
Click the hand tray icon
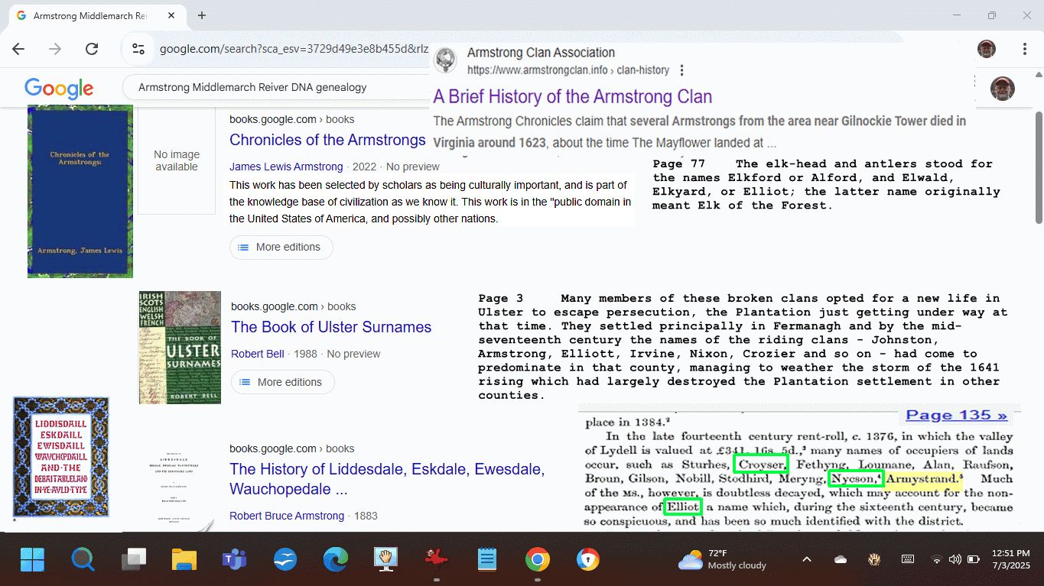tap(874, 559)
